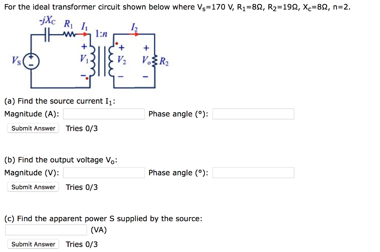
Task: Select the Magnitude (V) input field
Action: [104, 172]
